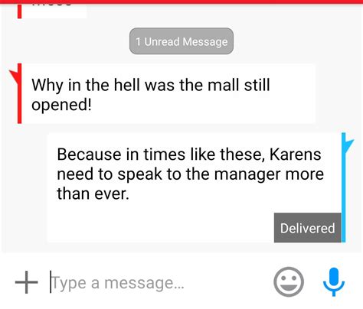Screen dimensions: 363x309
Task: Click the red vertical bar beside incoming message
Action: [19, 93]
